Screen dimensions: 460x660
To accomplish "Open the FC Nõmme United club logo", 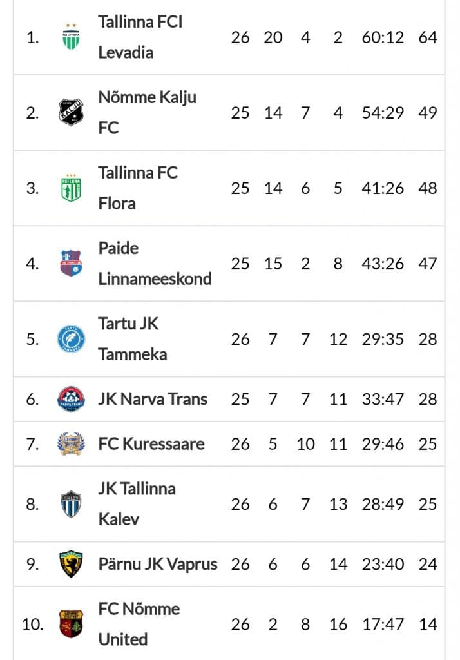I will pos(71,624).
